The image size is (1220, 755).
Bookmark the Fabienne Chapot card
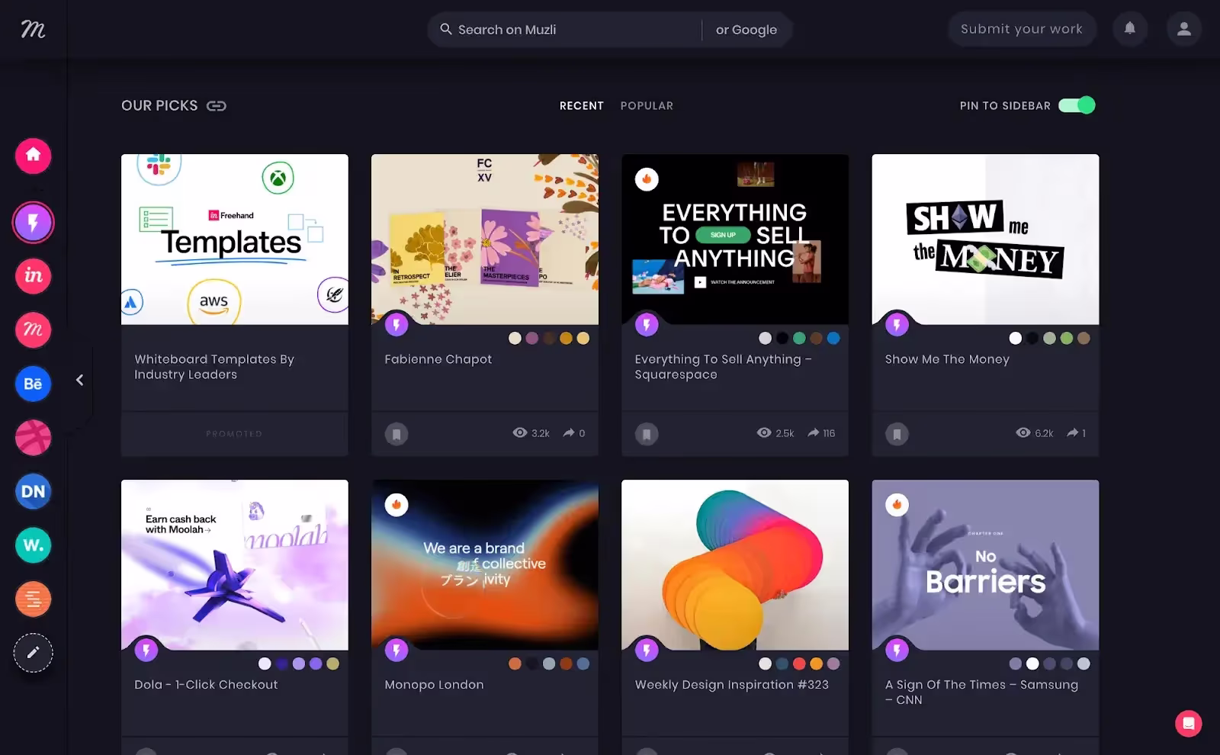tap(396, 434)
